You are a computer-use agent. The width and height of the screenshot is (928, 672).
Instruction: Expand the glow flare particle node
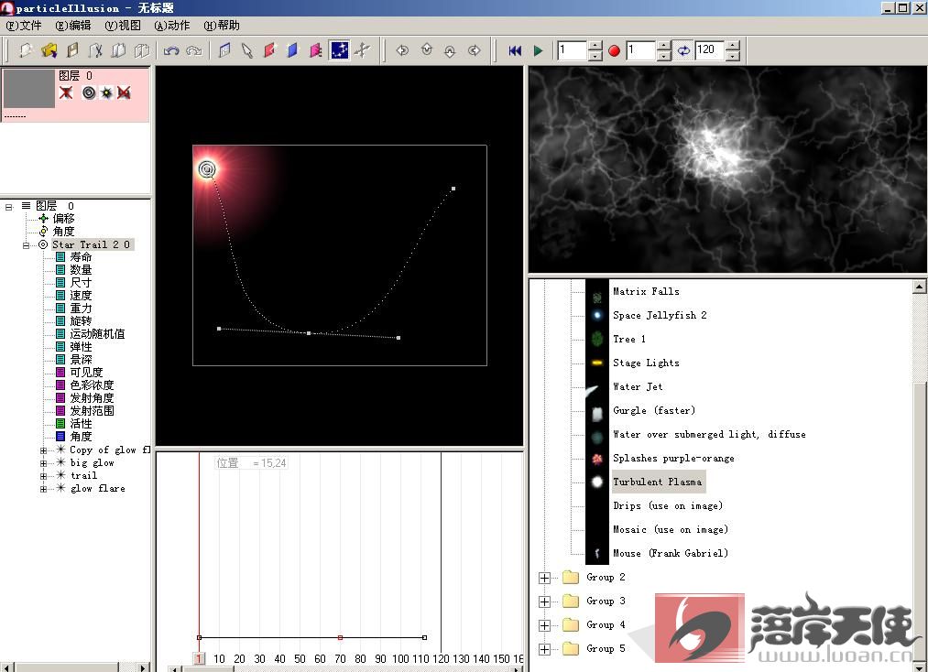(x=43, y=489)
